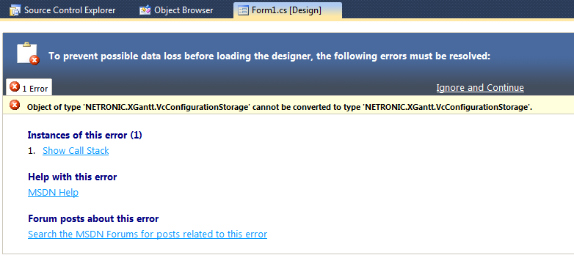Screen dimensions: 574x266
Task: Open the MSDN Help link
Action: [x=53, y=193]
